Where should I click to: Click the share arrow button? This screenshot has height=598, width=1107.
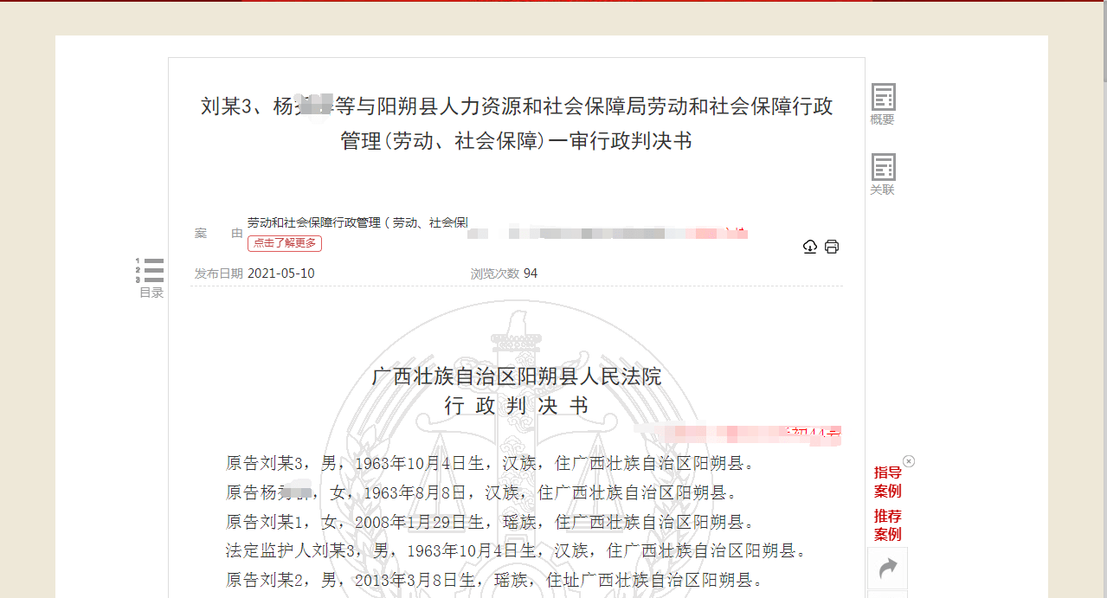pos(887,568)
